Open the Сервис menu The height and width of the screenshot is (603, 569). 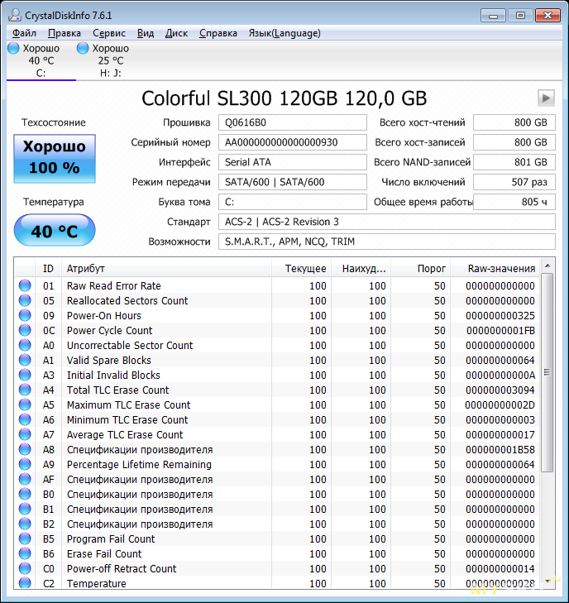(x=109, y=33)
